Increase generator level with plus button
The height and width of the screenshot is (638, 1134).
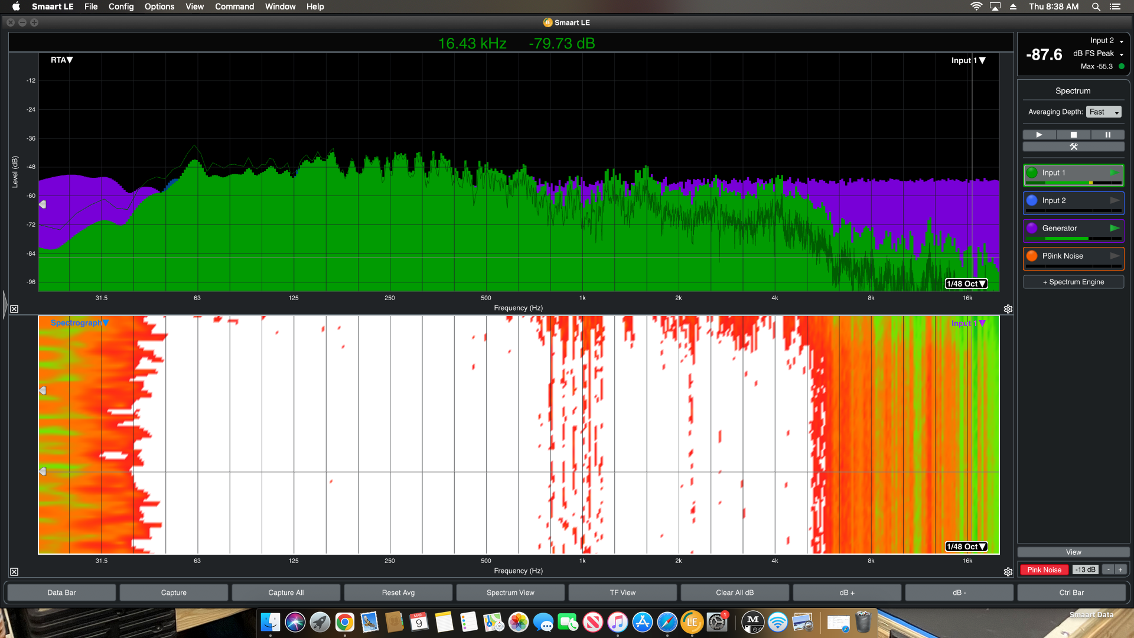[1120, 569]
